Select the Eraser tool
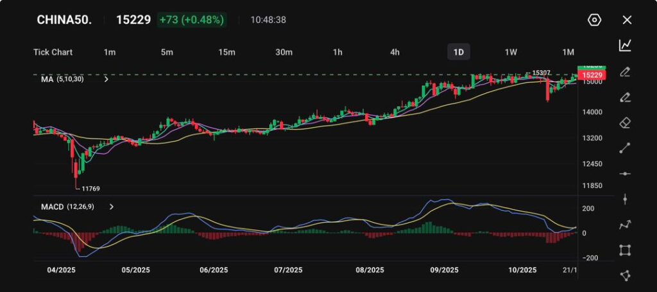The height and width of the screenshot is (292, 657). pyautogui.click(x=625, y=123)
